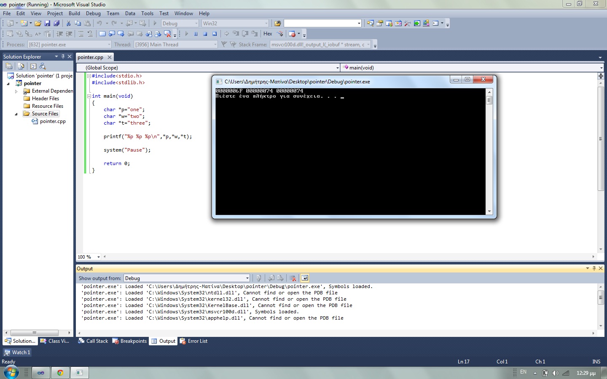The width and height of the screenshot is (607, 379).
Task: Click the Find in Files icon
Action: (277, 24)
